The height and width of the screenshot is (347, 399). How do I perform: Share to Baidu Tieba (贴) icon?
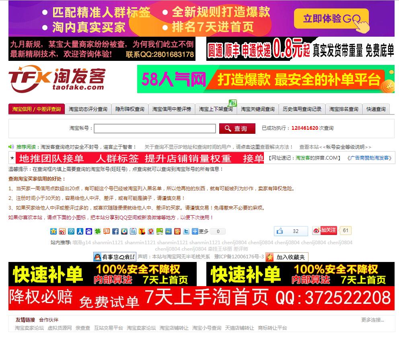click(x=133, y=231)
